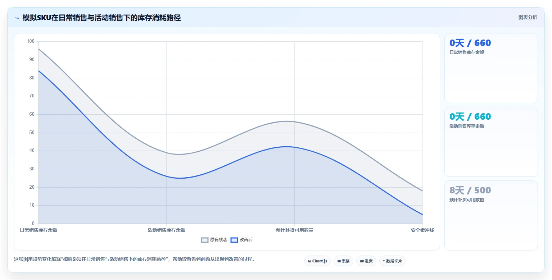Click the 进度 tag icon
Screen dimensions: 552x280
tap(362, 261)
